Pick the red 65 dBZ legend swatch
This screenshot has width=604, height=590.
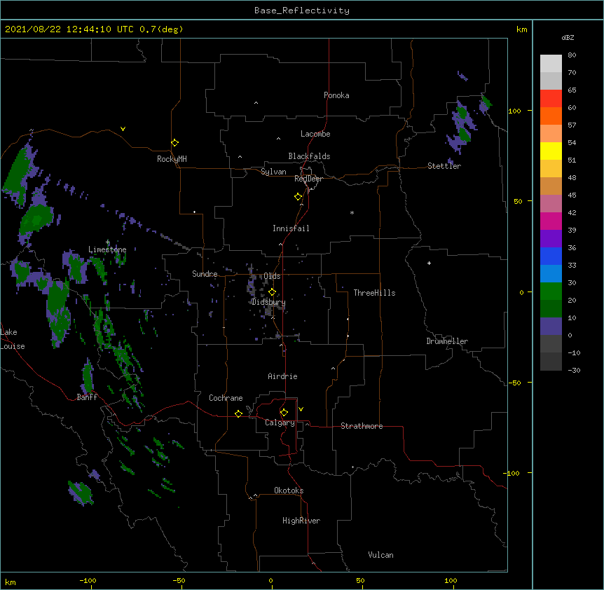[551, 99]
